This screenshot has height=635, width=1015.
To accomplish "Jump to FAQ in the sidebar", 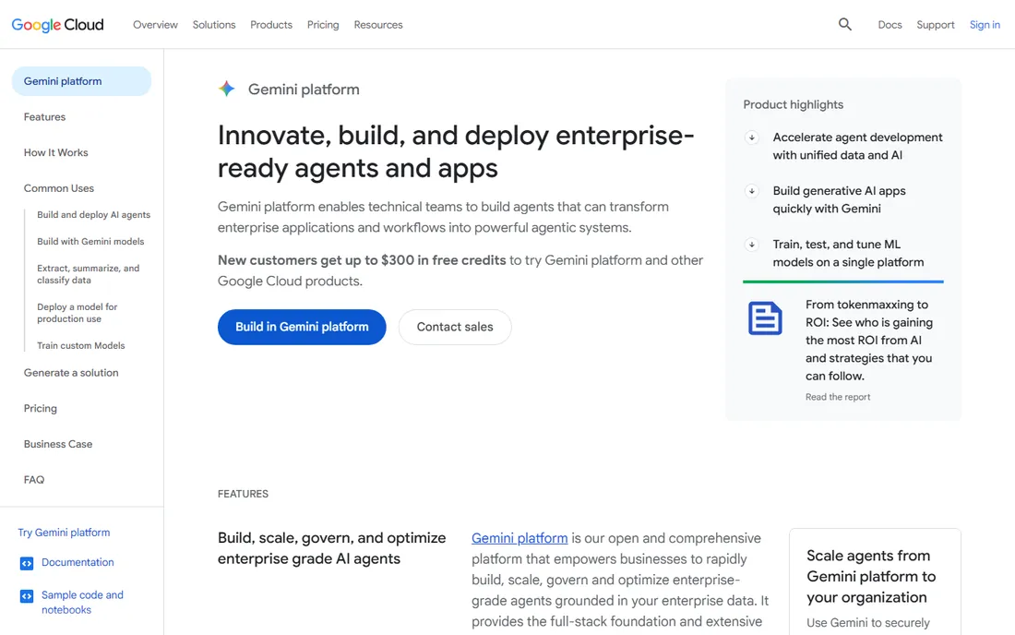I will 34,479.
